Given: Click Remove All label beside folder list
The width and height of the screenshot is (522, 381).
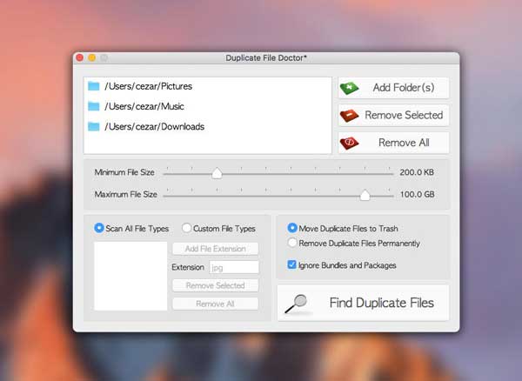Looking at the screenshot, I should [404, 143].
